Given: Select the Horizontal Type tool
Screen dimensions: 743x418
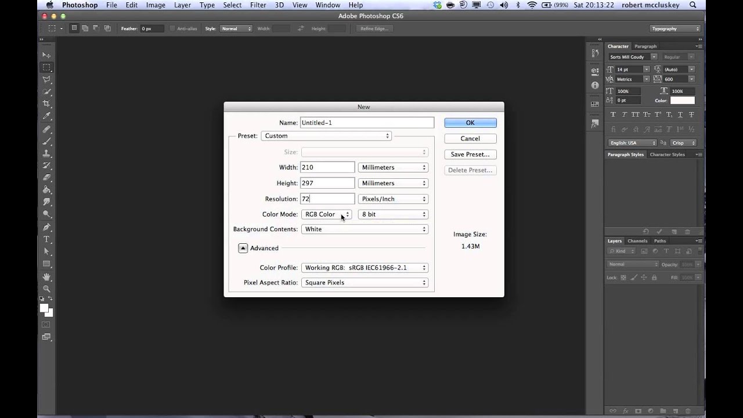Looking at the screenshot, I should [46, 239].
